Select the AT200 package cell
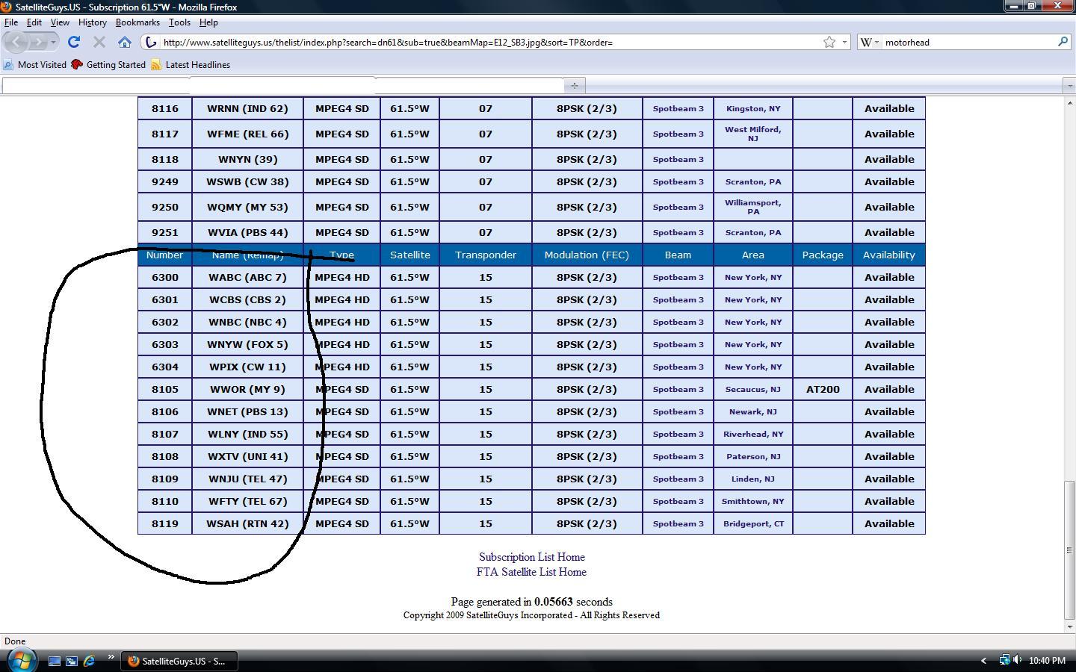 click(823, 389)
